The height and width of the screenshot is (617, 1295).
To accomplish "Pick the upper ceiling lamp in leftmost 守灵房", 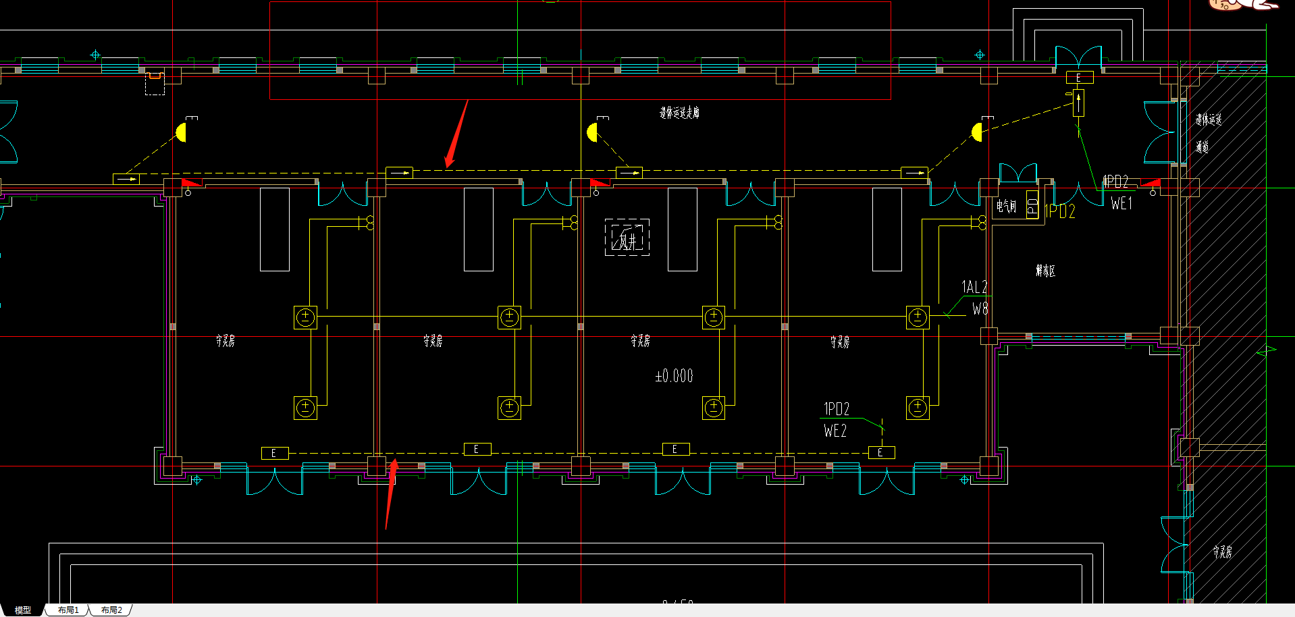I will 305,317.
